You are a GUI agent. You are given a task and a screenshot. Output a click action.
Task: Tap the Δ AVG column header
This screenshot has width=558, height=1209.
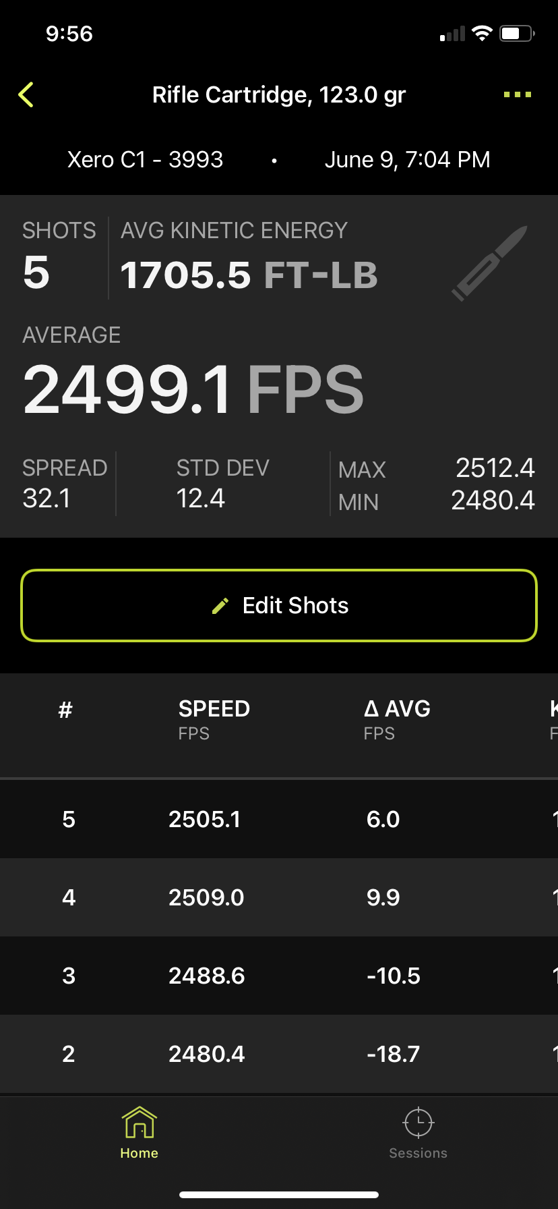point(397,719)
